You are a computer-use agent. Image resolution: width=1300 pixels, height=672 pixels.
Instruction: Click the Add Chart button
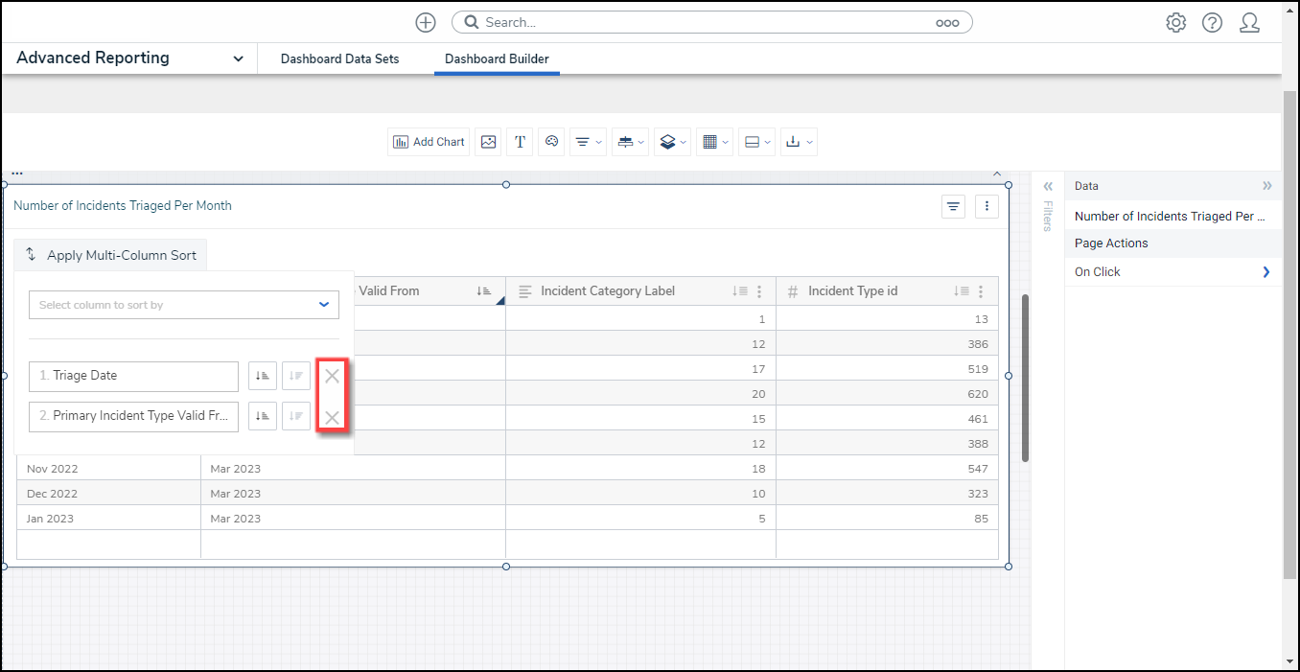point(429,142)
